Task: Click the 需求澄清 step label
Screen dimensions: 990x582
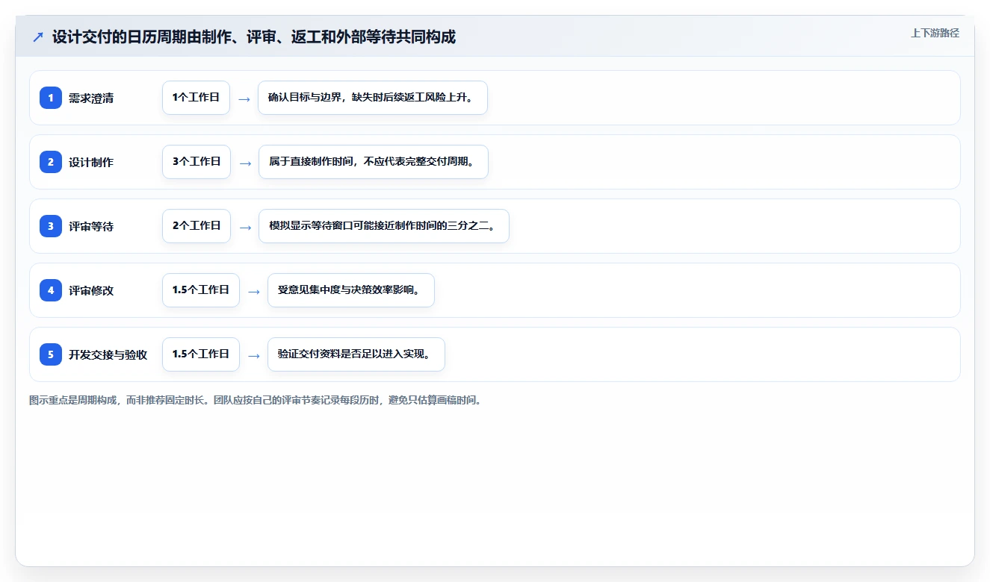Action: (91, 98)
